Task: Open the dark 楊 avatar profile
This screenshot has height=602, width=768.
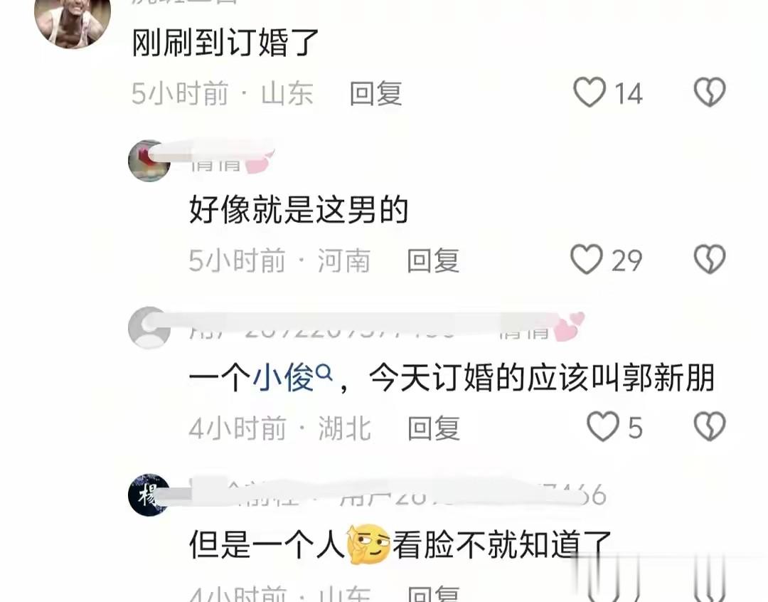Action: coord(149,495)
